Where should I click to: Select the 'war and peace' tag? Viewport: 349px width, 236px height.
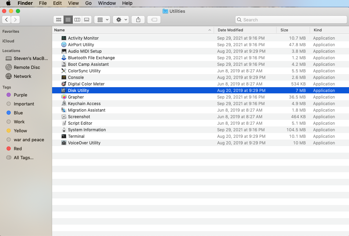(x=26, y=140)
